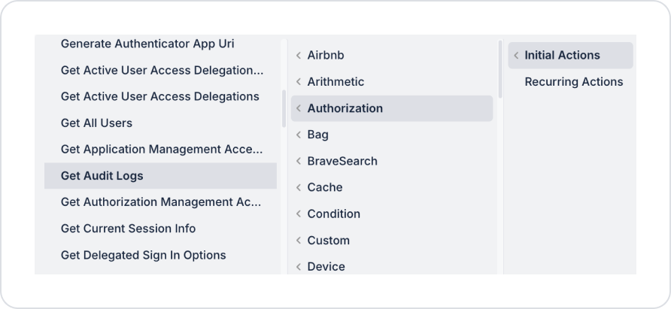This screenshot has width=671, height=309.
Task: Click the category list scrollbar thumb
Action: click(500, 69)
